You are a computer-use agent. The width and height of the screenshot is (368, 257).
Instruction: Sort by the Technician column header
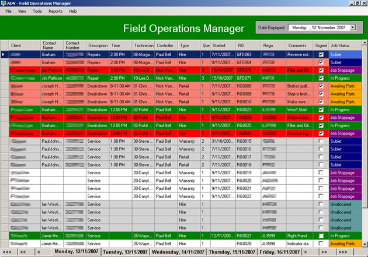(143, 45)
